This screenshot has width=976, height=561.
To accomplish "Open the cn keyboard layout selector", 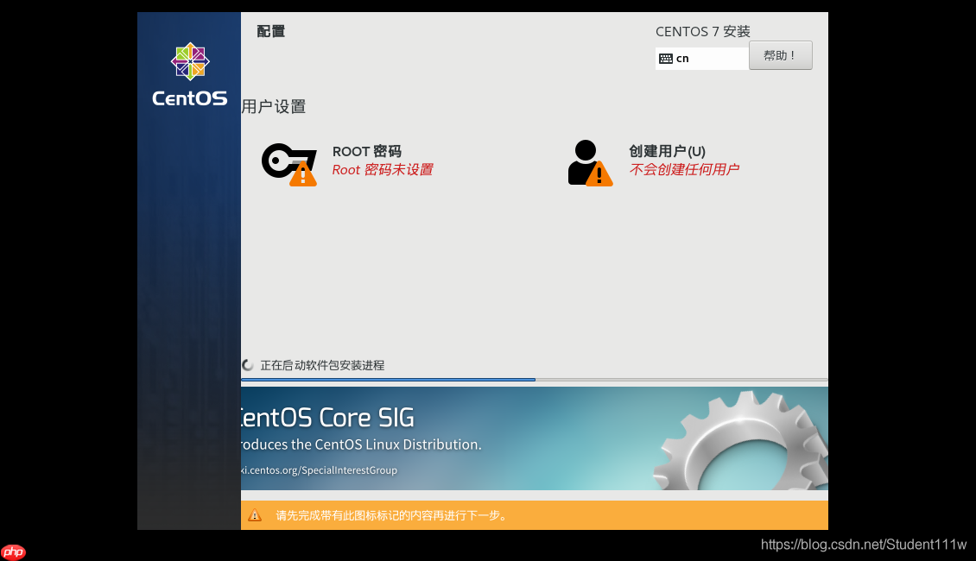I will [701, 58].
